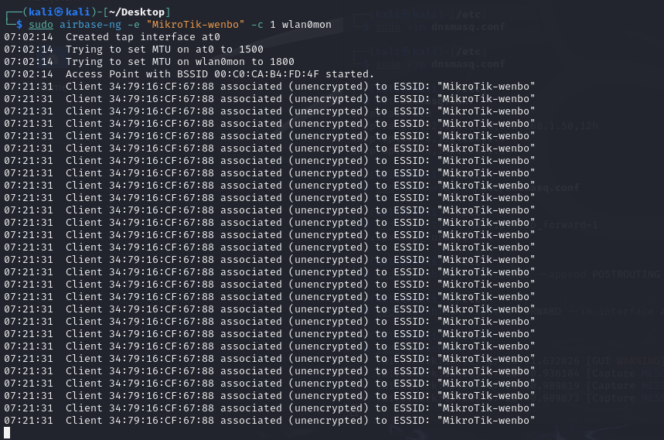The height and width of the screenshot is (440, 664).
Task: Click the -c flag in the command
Action: (x=257, y=25)
